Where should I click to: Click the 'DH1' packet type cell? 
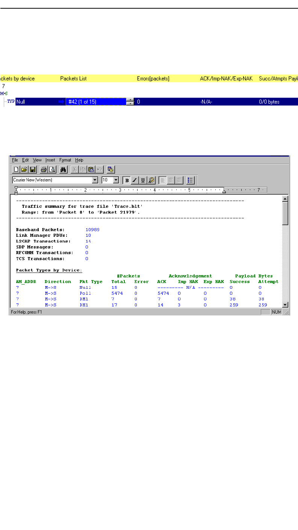[84, 305]
